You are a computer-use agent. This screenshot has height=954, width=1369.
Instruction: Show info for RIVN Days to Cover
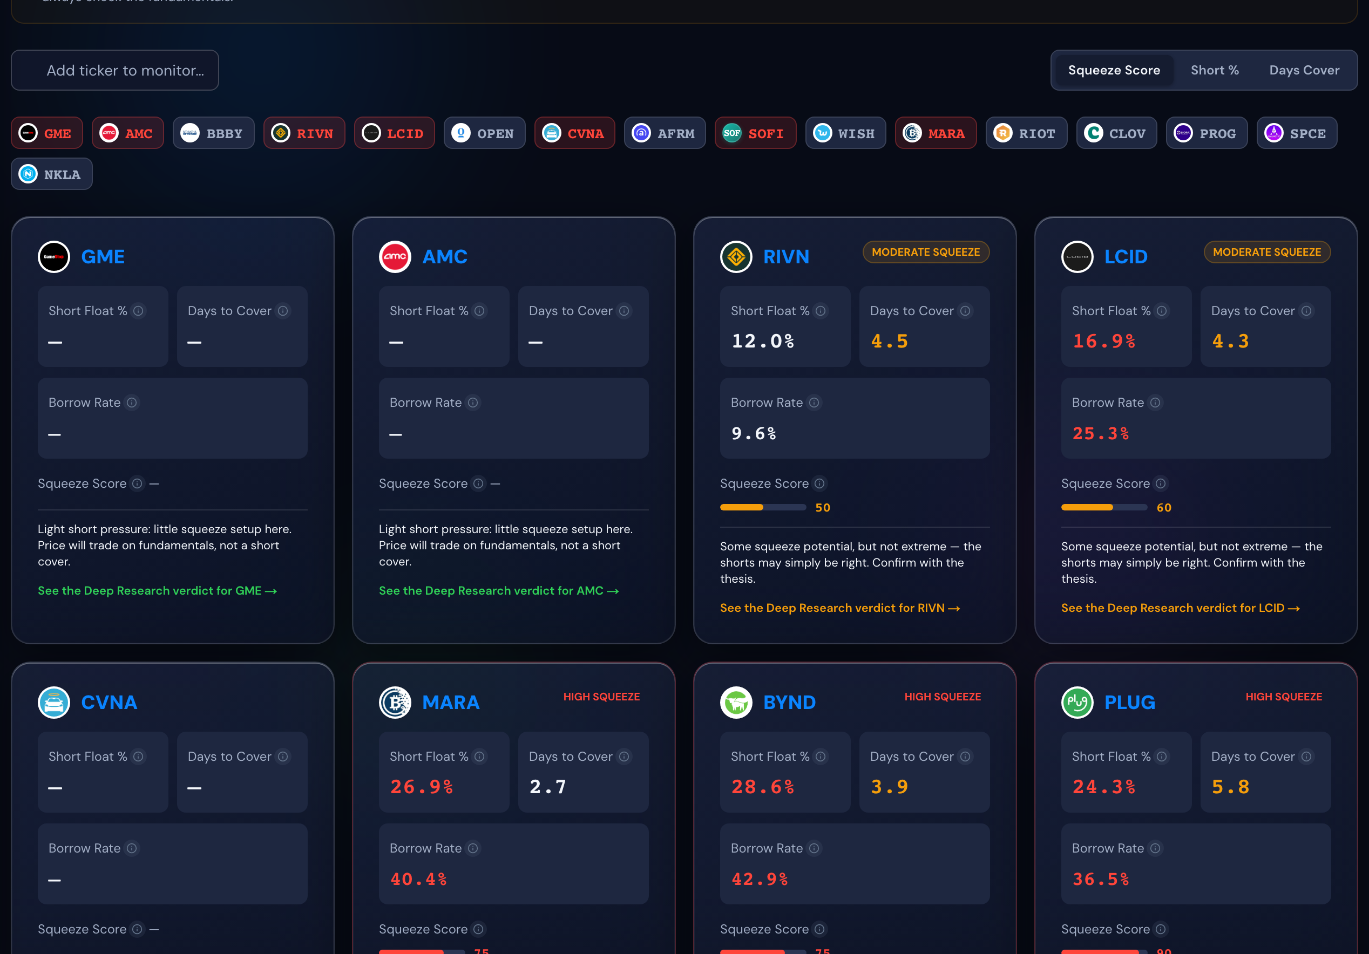pos(965,311)
